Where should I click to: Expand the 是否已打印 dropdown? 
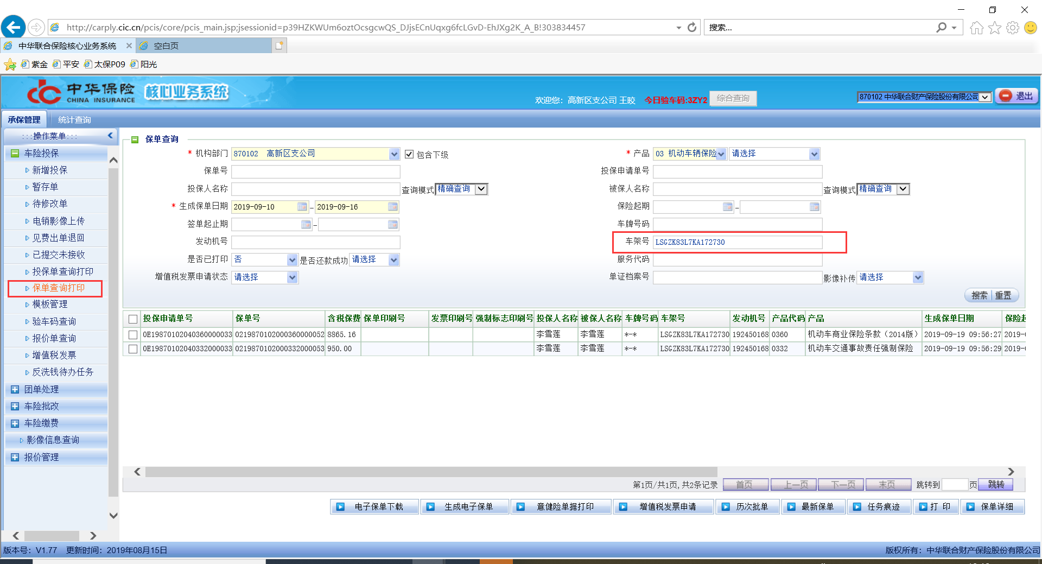(292, 260)
